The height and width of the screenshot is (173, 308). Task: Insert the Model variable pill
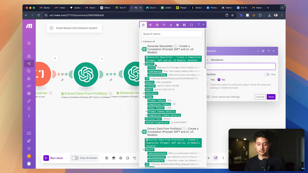pos(149,90)
